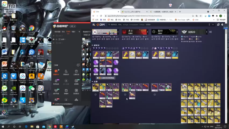Viewport: 229px width, 129px height.
Task: Open Titan character options menu
Action: tap(177, 32)
